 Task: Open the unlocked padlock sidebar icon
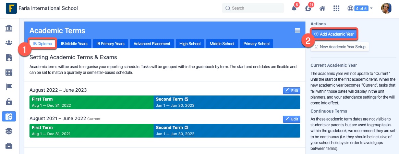tap(9, 102)
